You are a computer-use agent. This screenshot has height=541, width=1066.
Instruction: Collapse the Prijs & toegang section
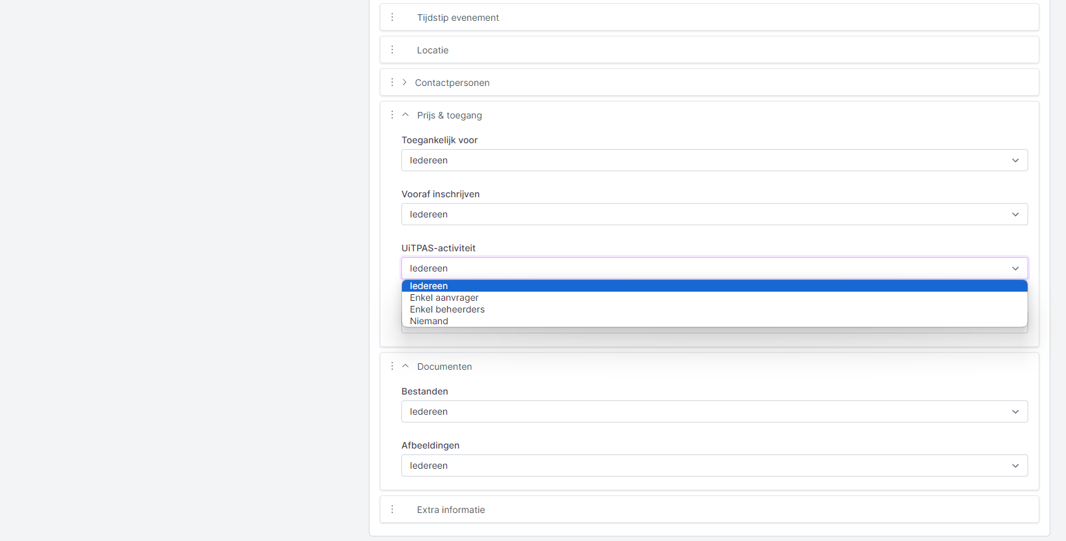click(405, 115)
